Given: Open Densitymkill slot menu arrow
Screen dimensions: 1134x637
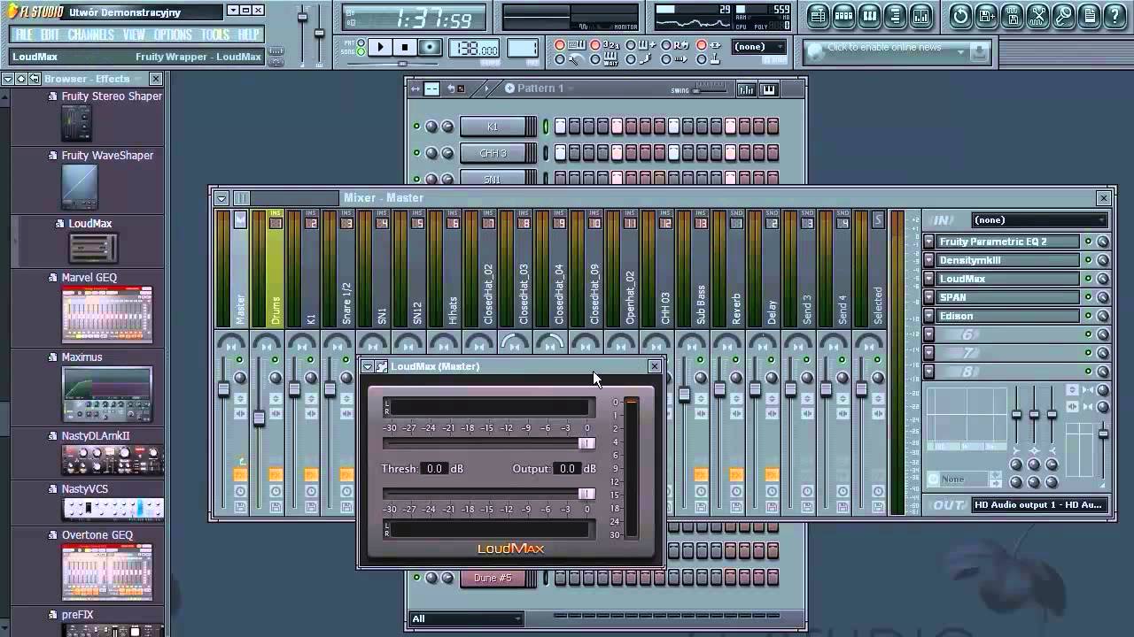Looking at the screenshot, I should (x=928, y=260).
